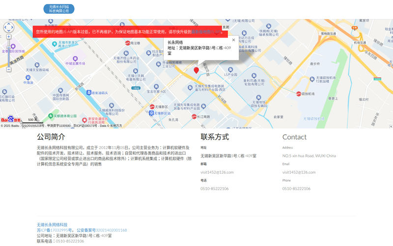Click the email visit1452@126.com under Email
The width and height of the screenshot is (393, 246).
coord(299,172)
